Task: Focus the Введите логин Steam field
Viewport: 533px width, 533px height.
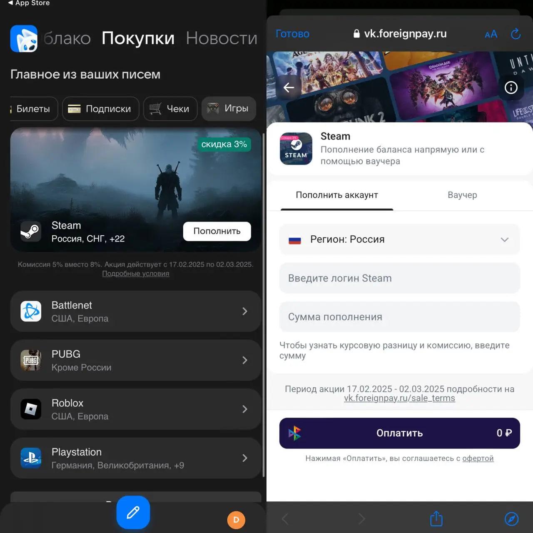Action: [x=400, y=278]
